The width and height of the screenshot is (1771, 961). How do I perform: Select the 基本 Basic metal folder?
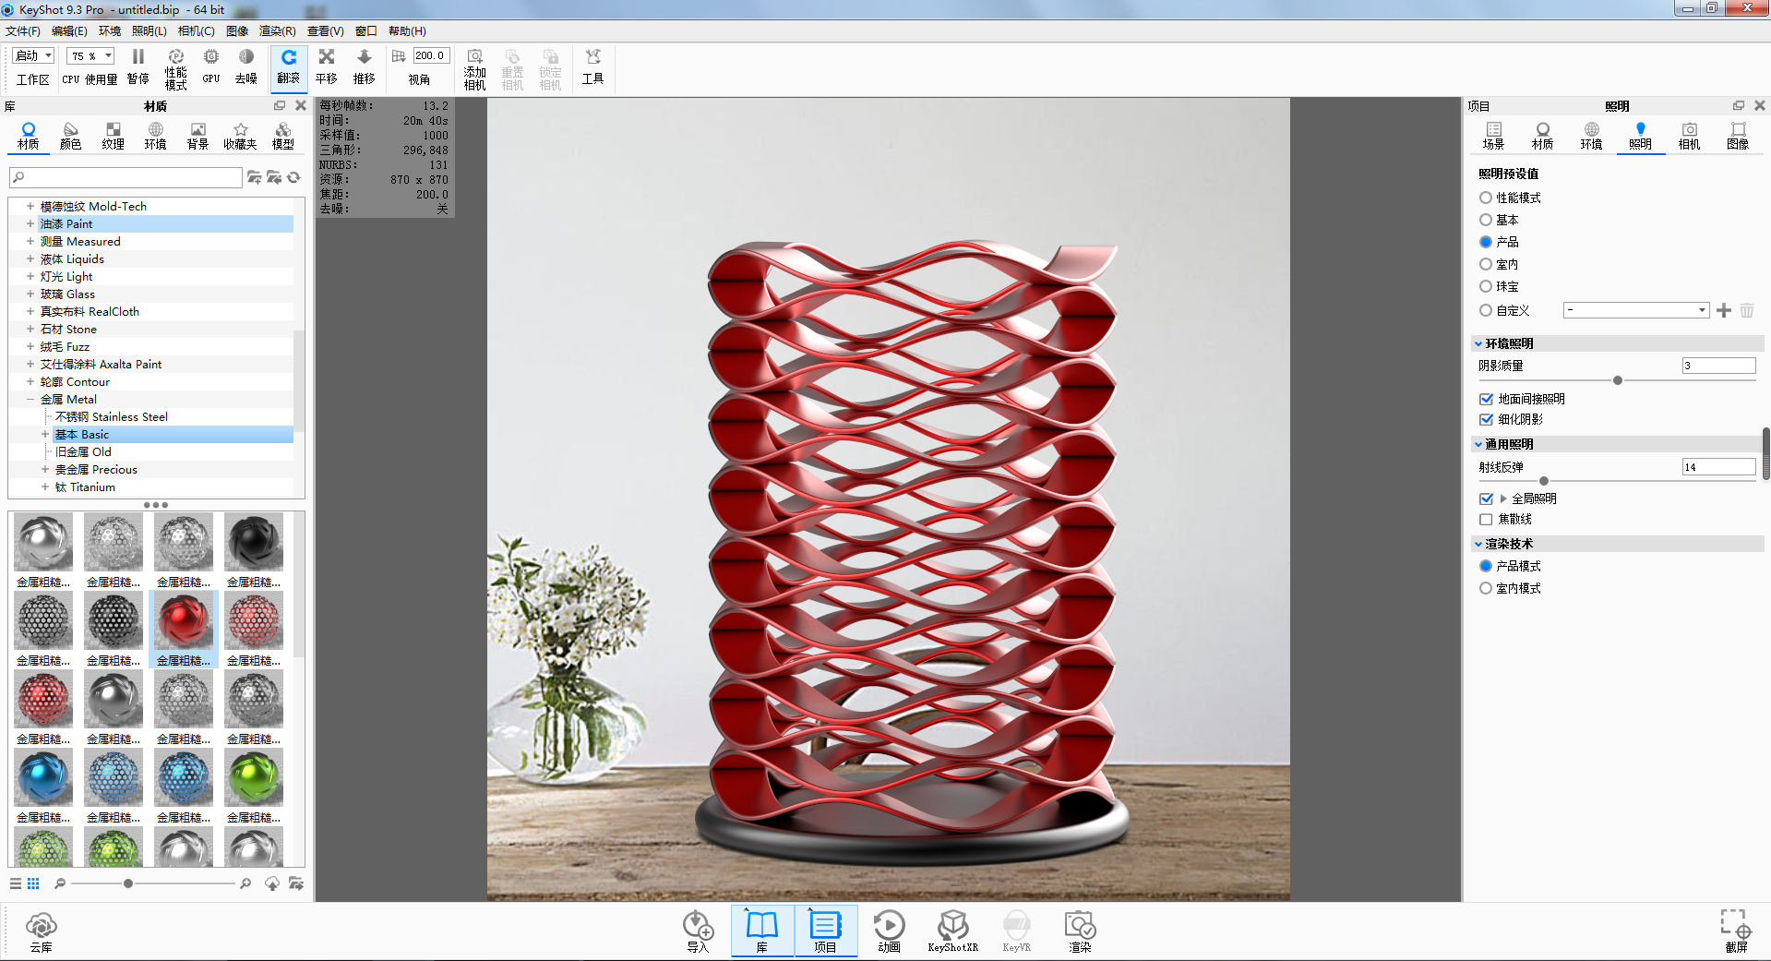pyautogui.click(x=82, y=435)
